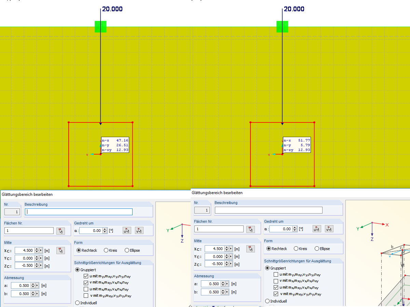The height and width of the screenshot is (307, 410).
Task: Click inside the empty Beschreibung text field, left dialog
Action: pyautogui.click(x=79, y=211)
